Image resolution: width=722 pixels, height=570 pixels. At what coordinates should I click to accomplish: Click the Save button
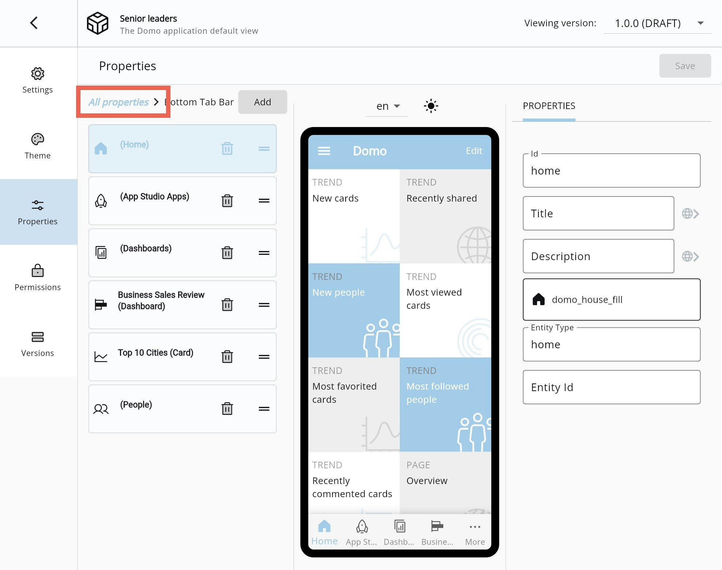685,66
